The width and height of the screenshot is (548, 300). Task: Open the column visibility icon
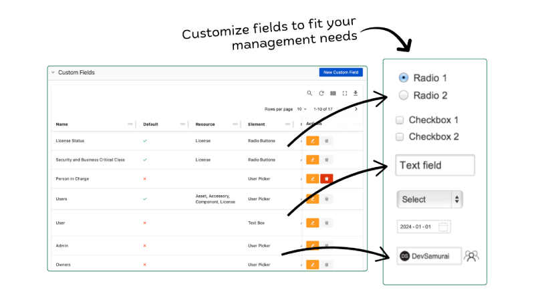coord(333,94)
